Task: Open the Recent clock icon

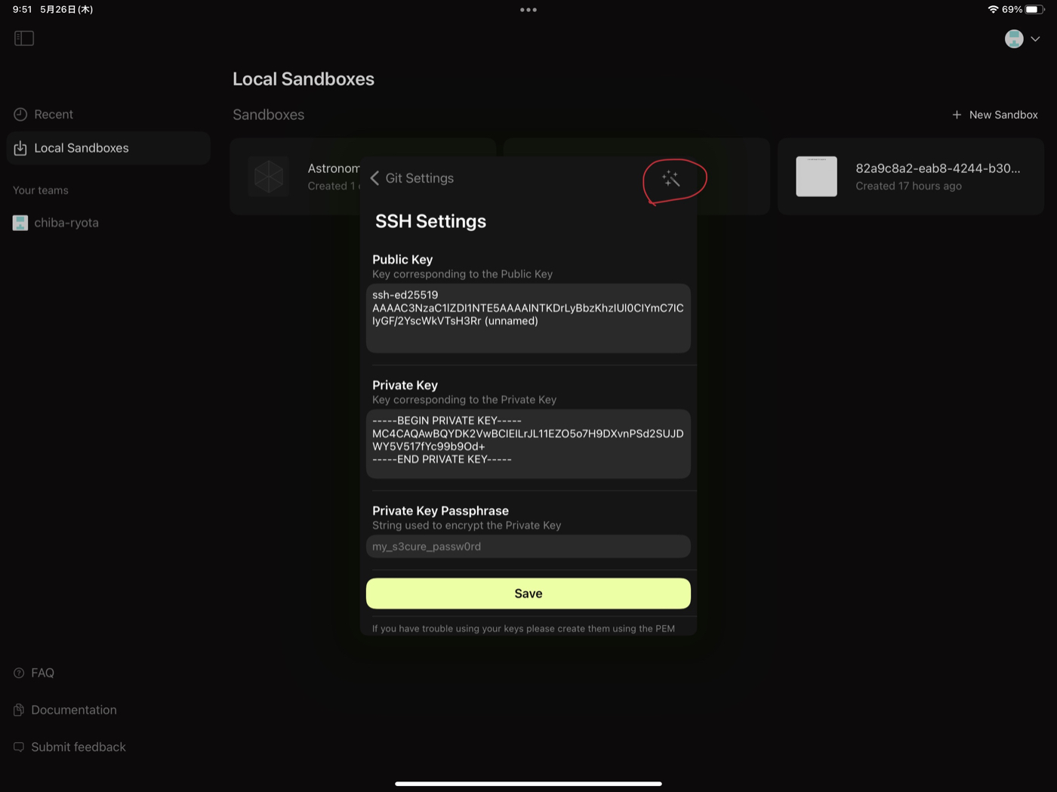Action: coord(20,114)
